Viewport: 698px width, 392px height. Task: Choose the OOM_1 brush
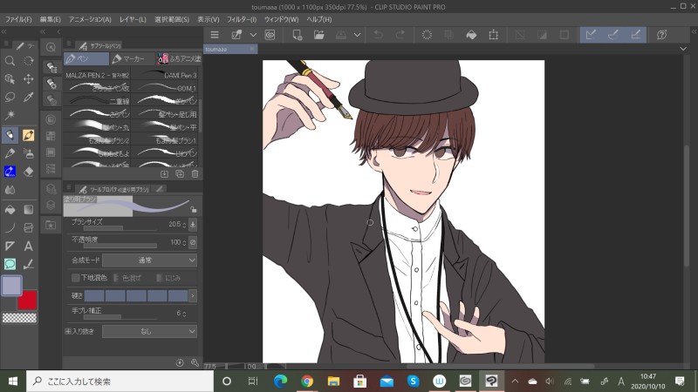166,88
